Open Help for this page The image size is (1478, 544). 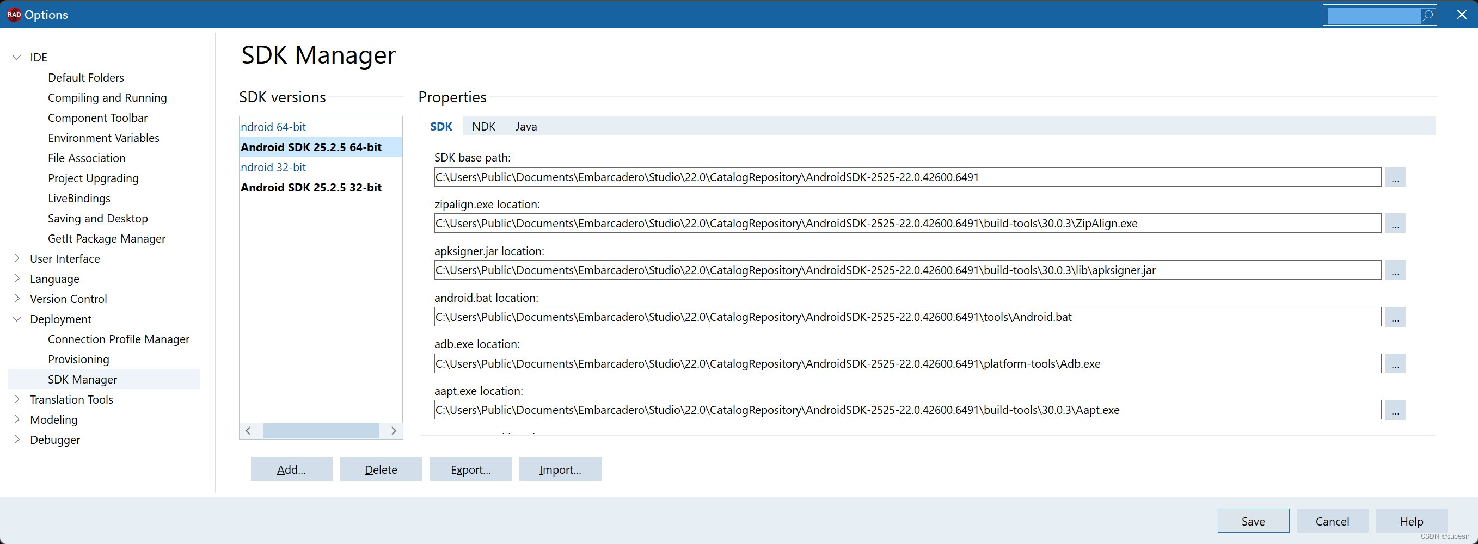coord(1412,521)
